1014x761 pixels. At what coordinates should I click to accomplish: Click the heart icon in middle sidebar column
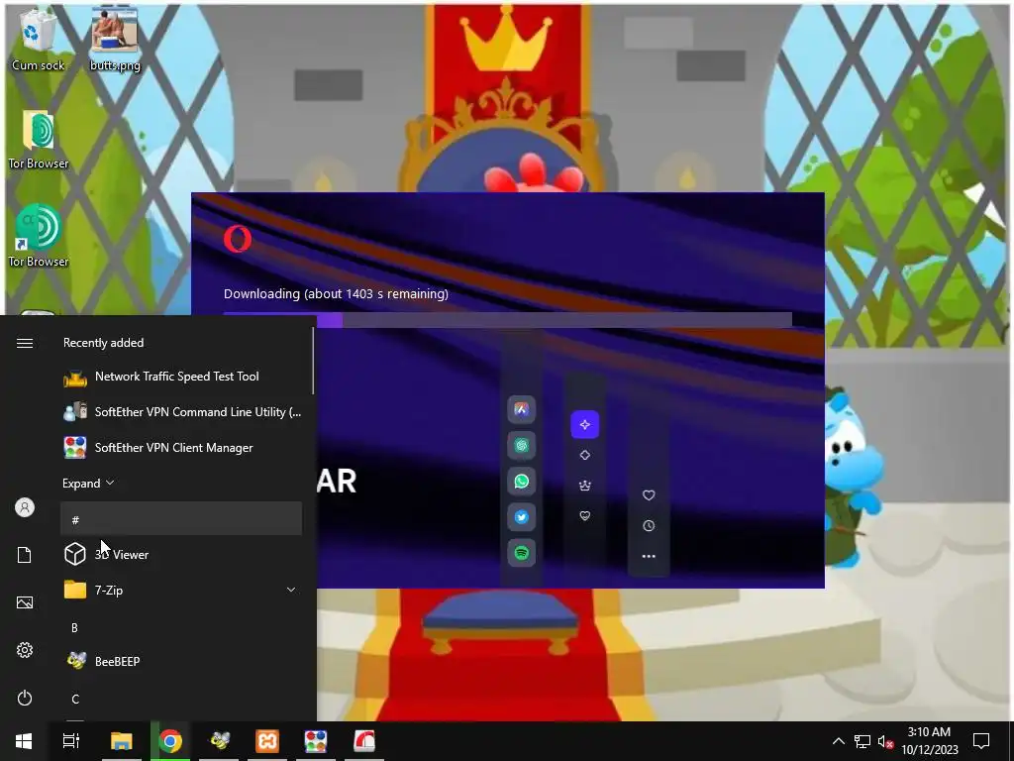click(x=584, y=515)
